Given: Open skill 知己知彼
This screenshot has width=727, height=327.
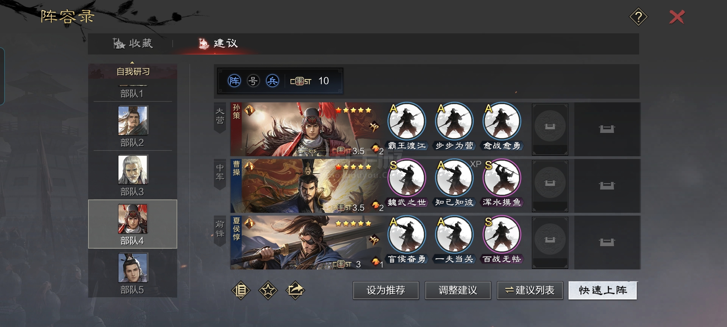Looking at the screenshot, I should pyautogui.click(x=454, y=183).
